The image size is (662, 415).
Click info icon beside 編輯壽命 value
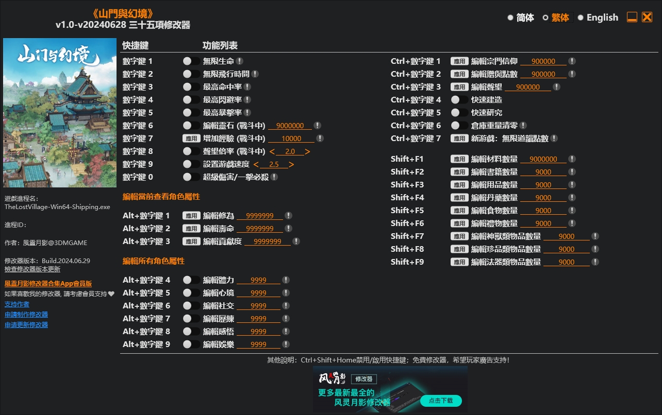pos(289,229)
